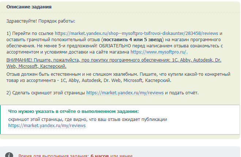Open the my/reviews link in step 2
This screenshot has height=157, width=241.
(x=125, y=93)
